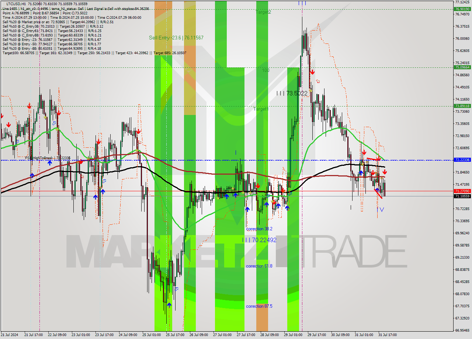The width and height of the screenshot is (472, 339).
Task: Click the 73.35605 price axis value
Action: point(462,124)
